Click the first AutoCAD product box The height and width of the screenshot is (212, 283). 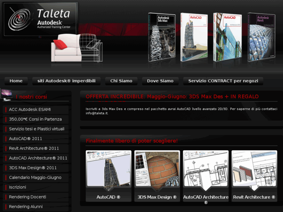(x=194, y=37)
